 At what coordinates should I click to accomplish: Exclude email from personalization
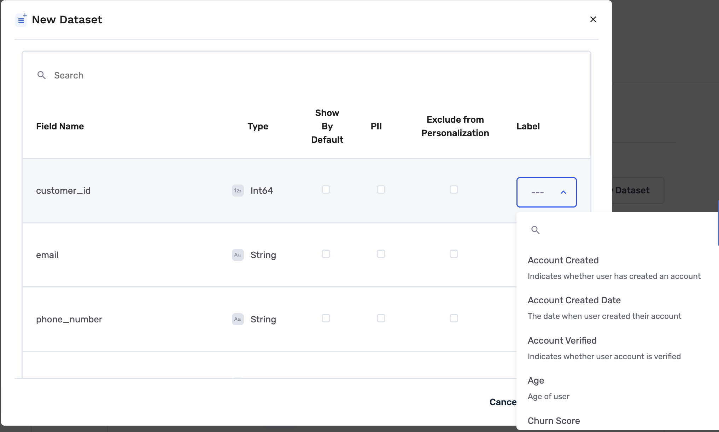(454, 254)
